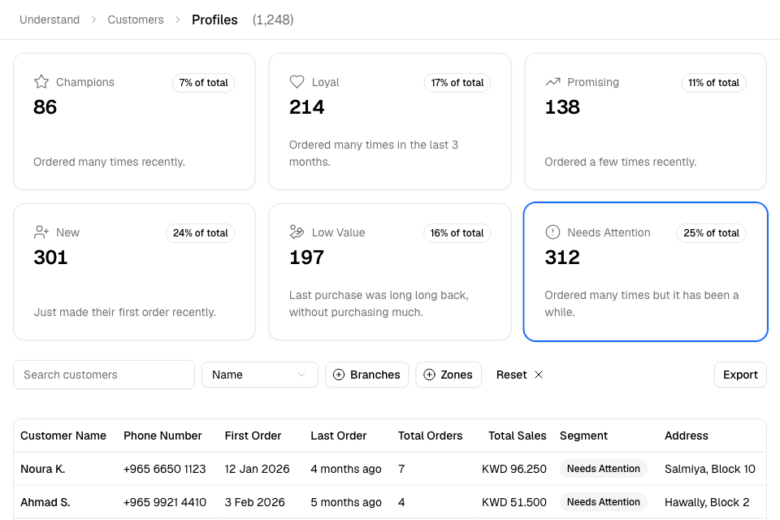
Task: Click Needs Attention tag in Noura's row
Action: [x=604, y=469]
